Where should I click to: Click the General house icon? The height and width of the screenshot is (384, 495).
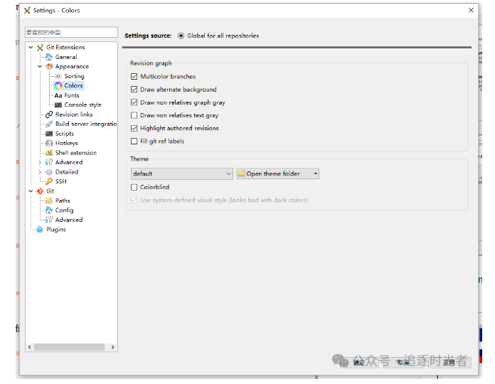[49, 57]
